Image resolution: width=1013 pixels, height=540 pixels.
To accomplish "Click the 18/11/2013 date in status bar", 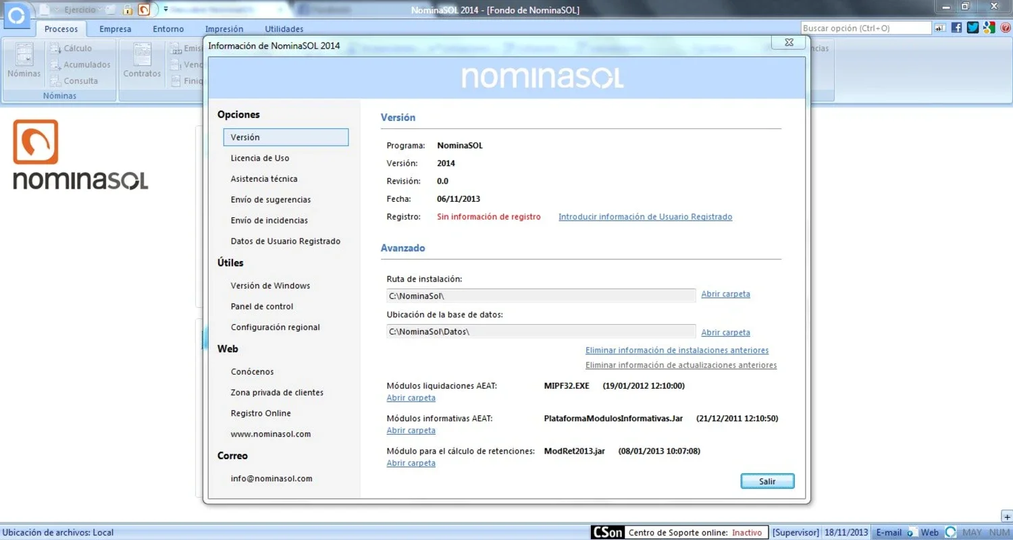I will pyautogui.click(x=845, y=533).
